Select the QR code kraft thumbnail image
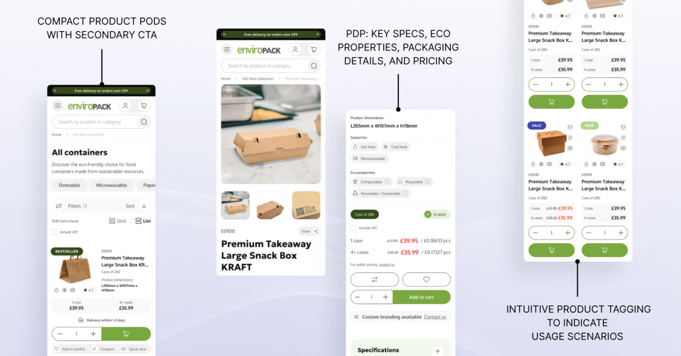 (306, 205)
